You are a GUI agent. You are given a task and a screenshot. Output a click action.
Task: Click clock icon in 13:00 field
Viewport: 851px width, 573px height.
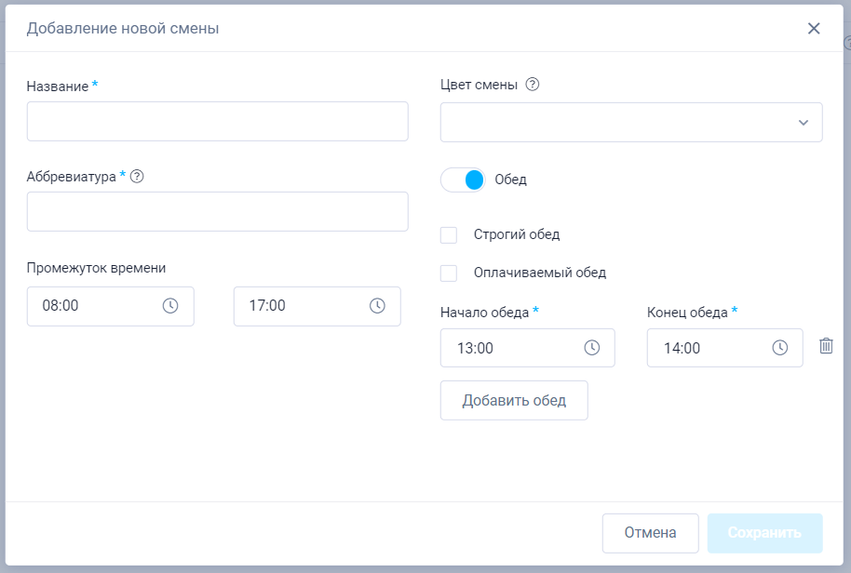(x=591, y=348)
